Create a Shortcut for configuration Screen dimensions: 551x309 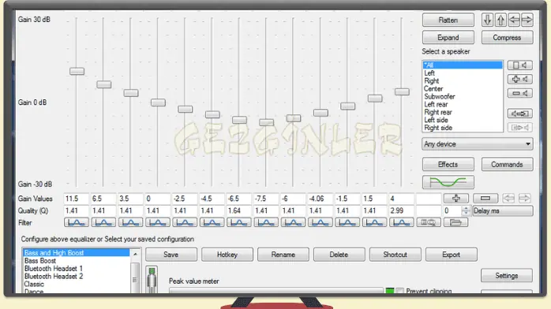tap(395, 255)
